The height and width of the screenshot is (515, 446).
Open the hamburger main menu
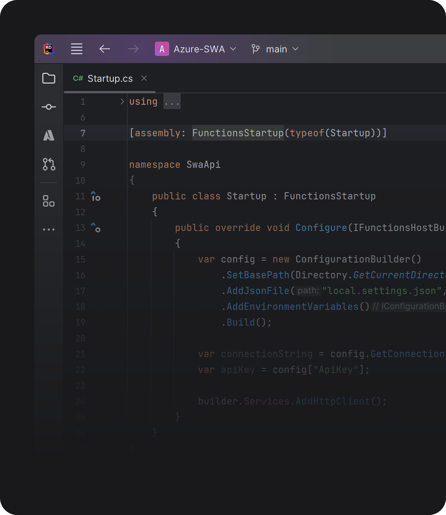coord(77,49)
